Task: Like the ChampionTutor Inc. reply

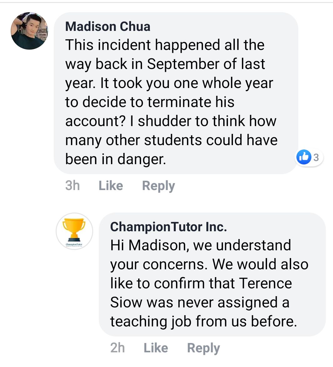Action: [x=156, y=348]
